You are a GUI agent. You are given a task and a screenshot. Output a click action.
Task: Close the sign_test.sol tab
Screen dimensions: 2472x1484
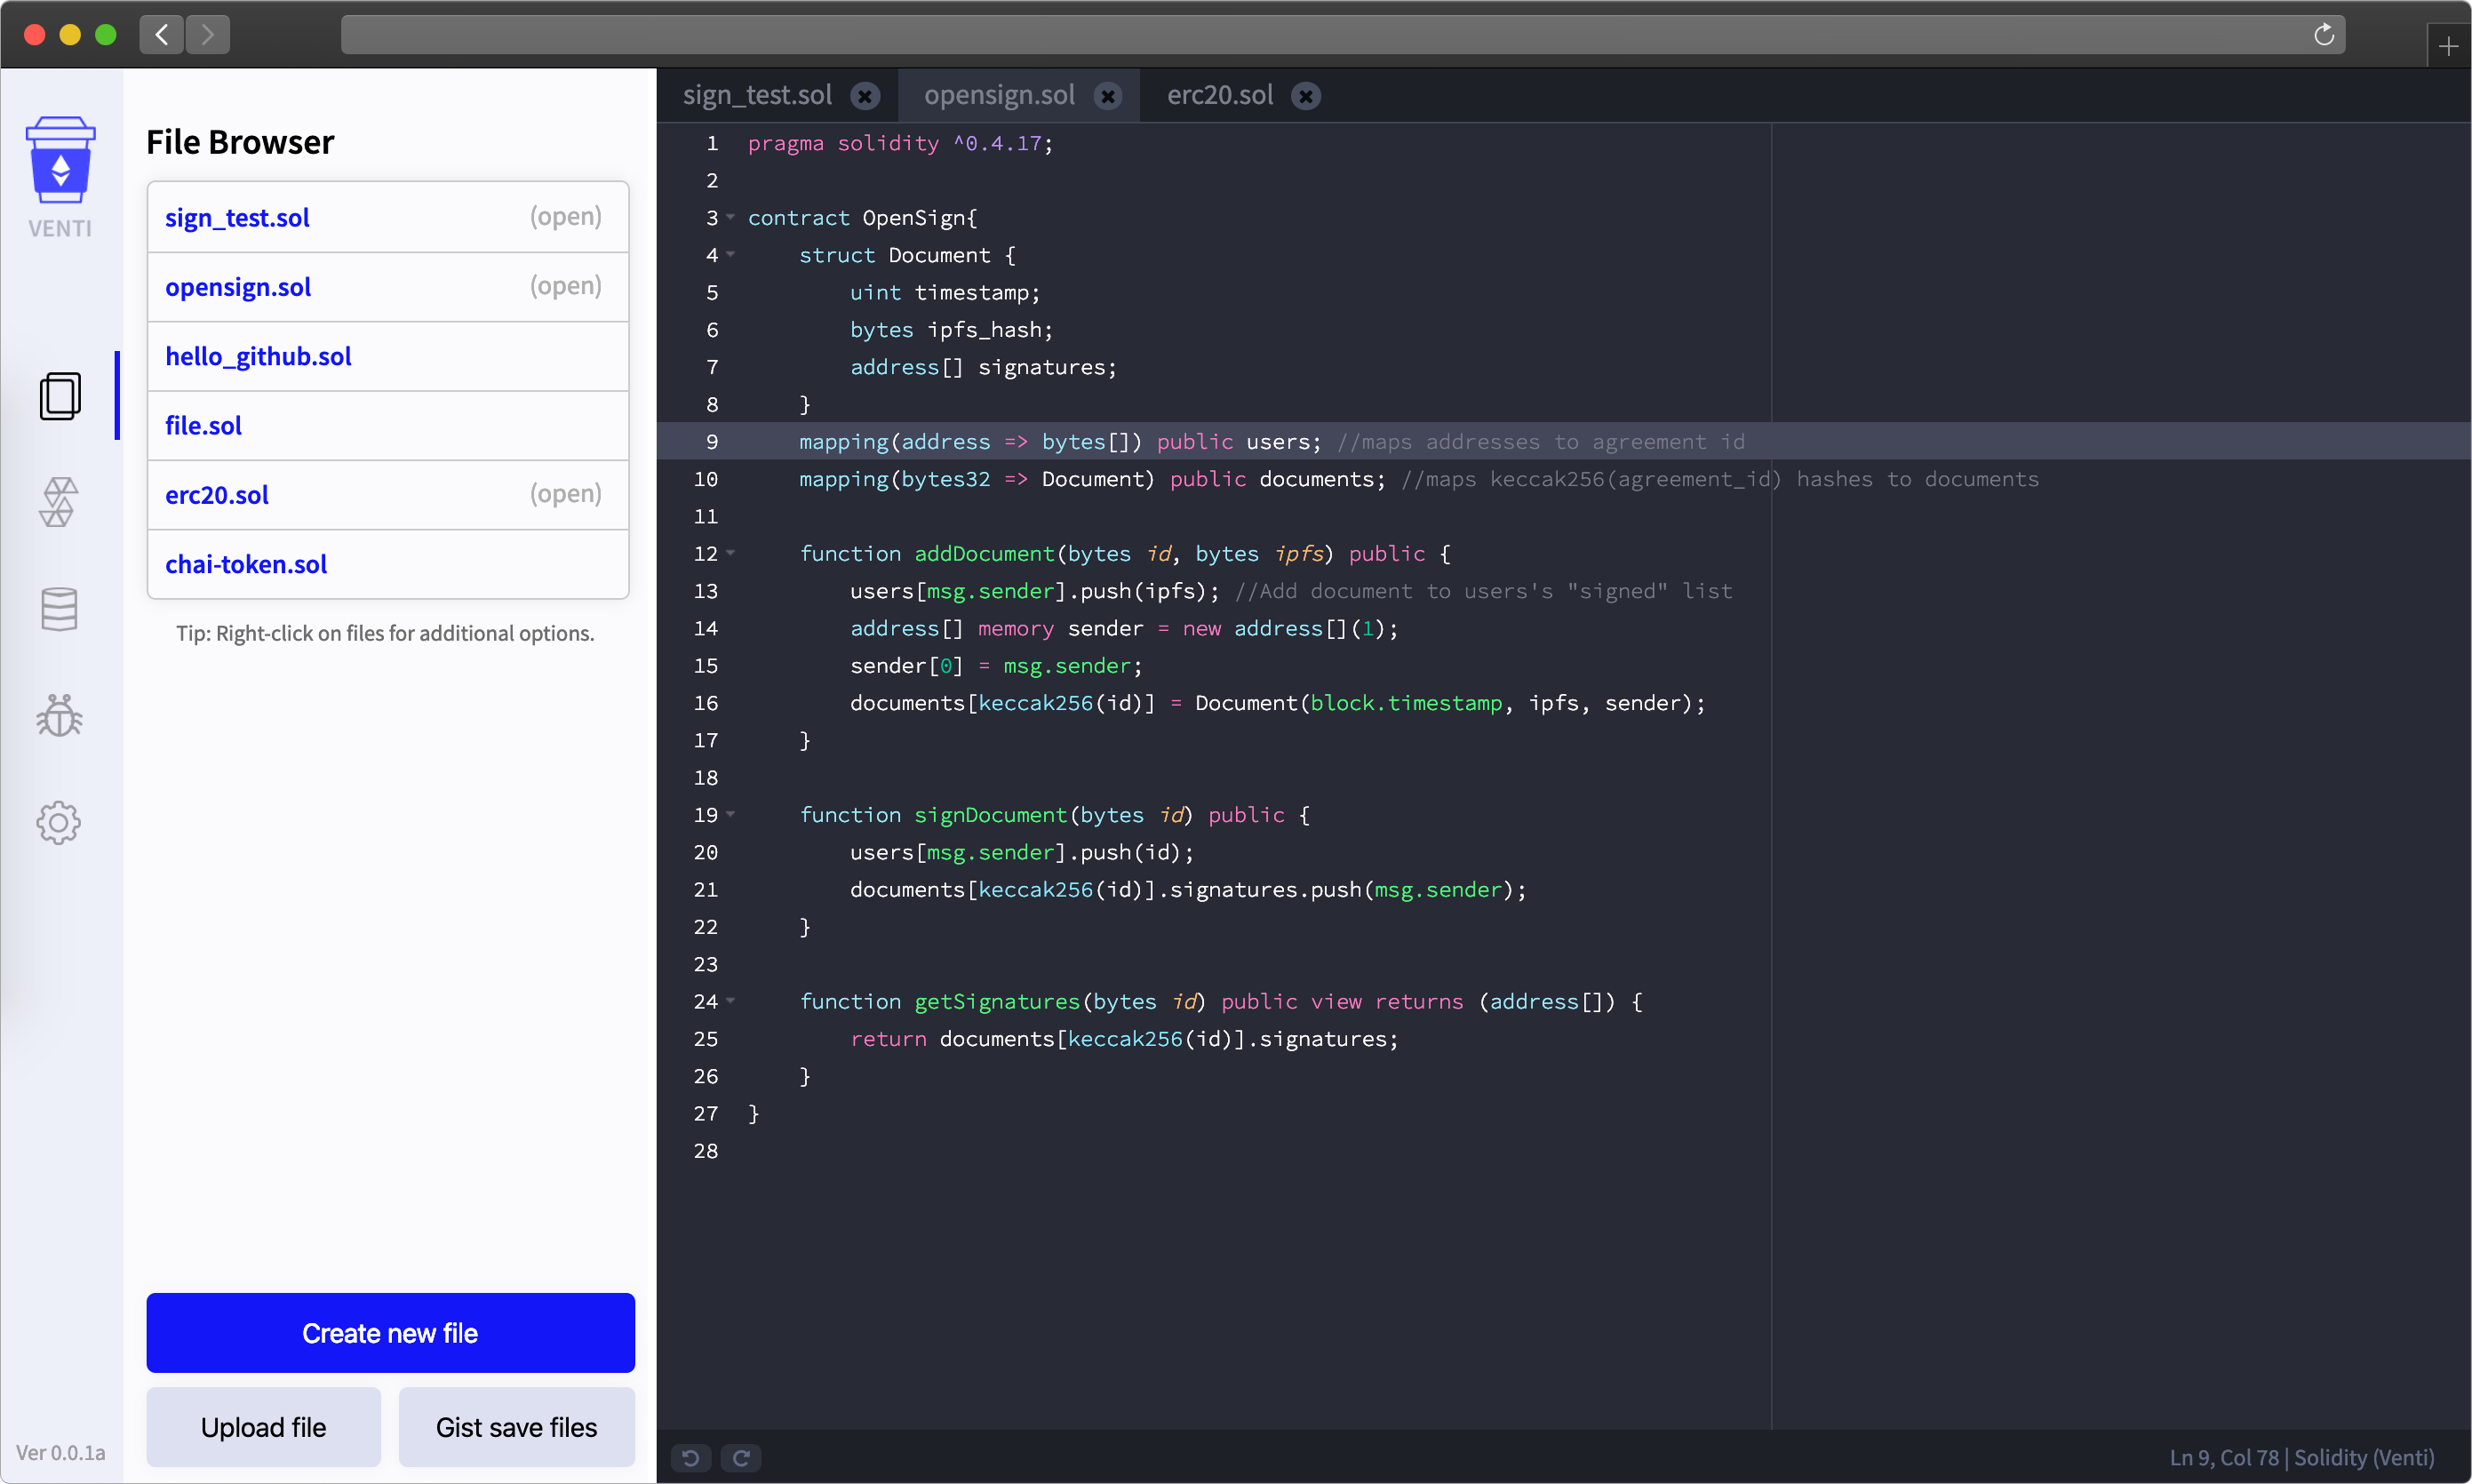point(865,96)
